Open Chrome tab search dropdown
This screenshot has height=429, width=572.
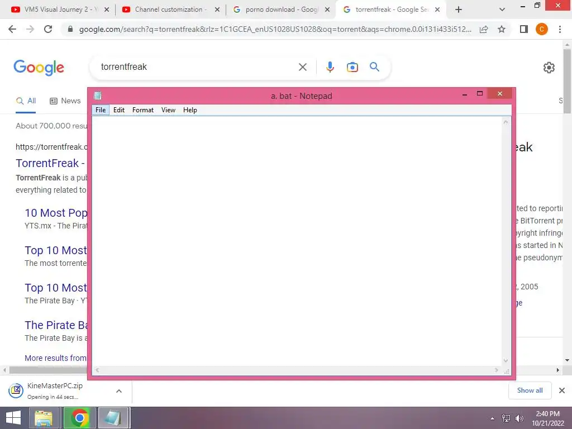[x=502, y=10]
